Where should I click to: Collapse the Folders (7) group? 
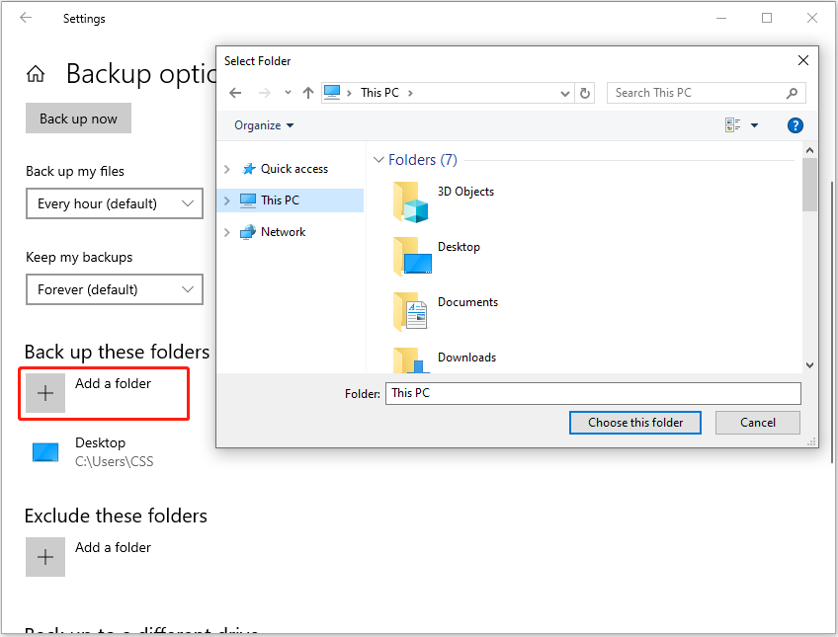pyautogui.click(x=378, y=160)
